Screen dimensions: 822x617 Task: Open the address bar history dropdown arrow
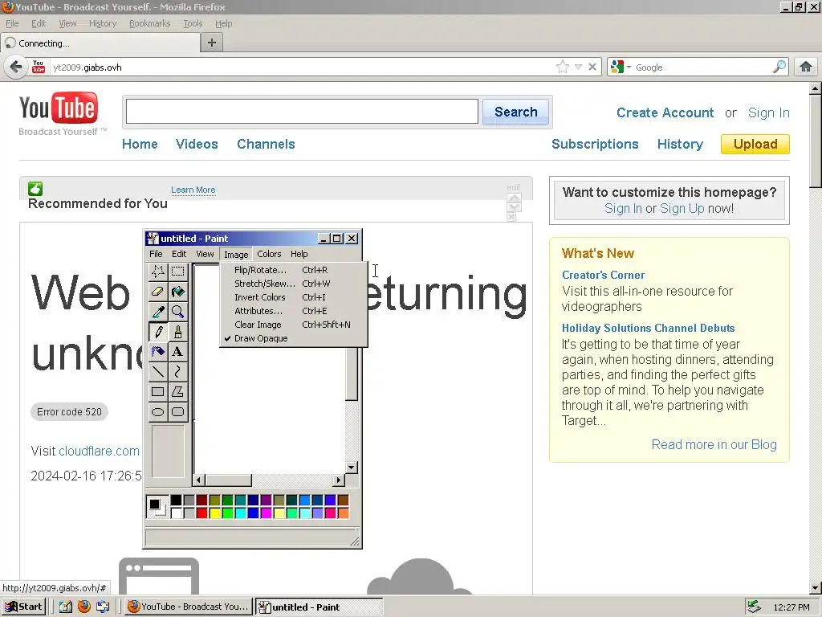click(x=578, y=67)
